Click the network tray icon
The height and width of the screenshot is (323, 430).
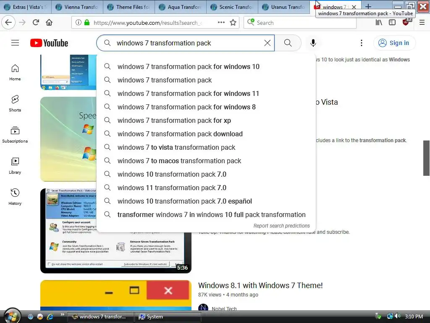click(390, 316)
